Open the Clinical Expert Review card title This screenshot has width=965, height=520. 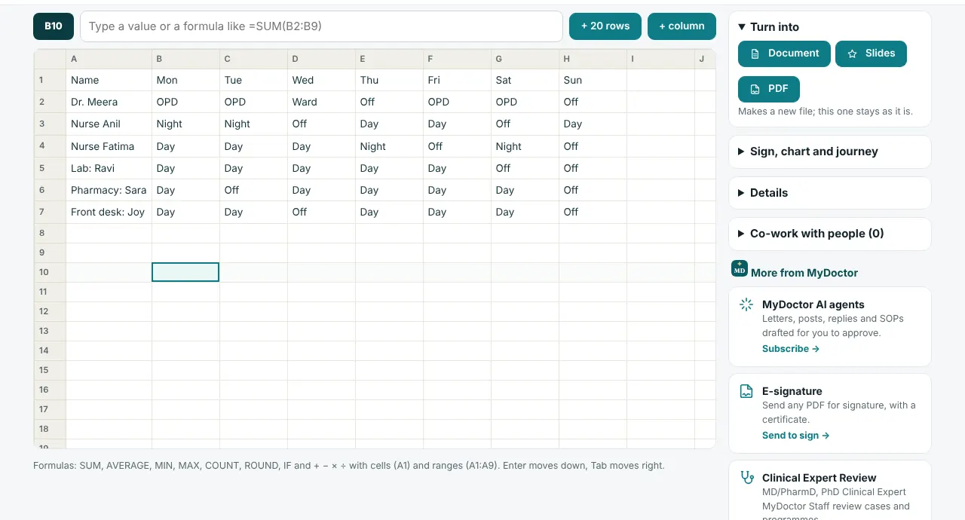coord(819,478)
